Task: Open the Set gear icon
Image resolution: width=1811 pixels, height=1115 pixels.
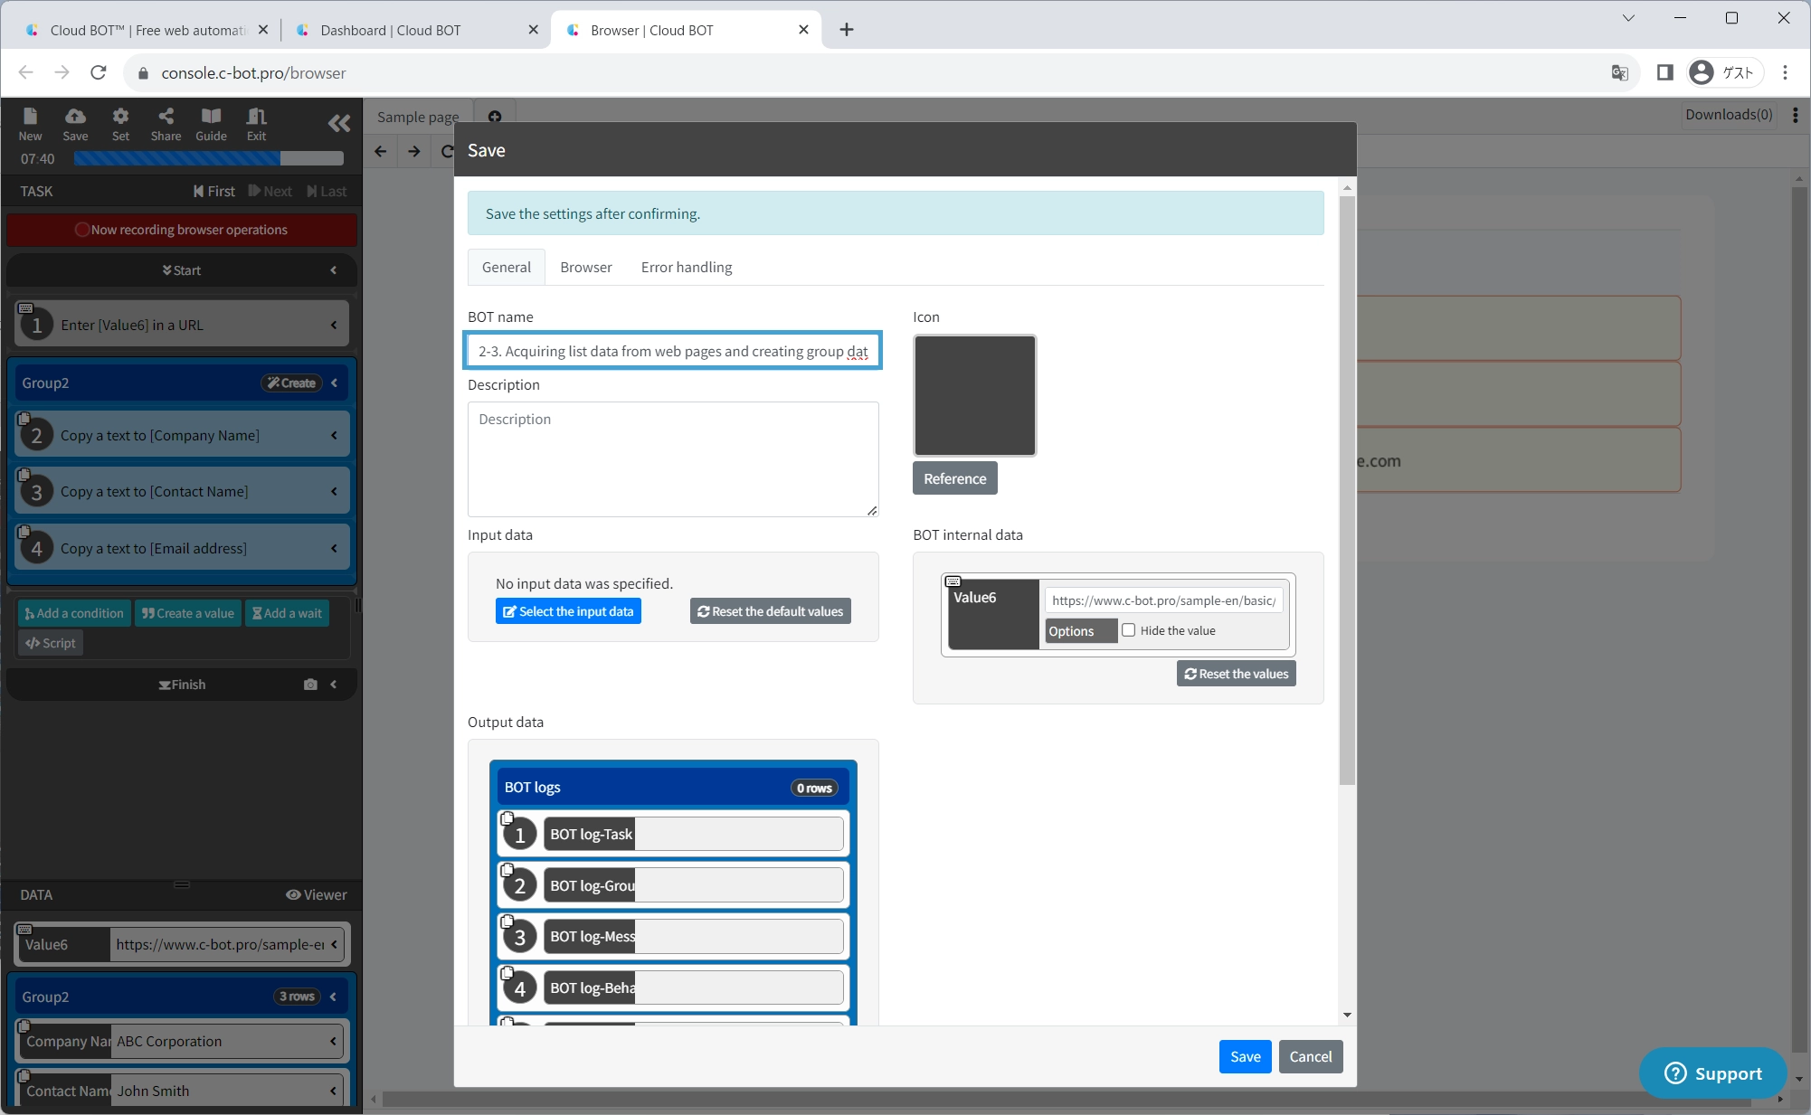Action: coord(120,123)
